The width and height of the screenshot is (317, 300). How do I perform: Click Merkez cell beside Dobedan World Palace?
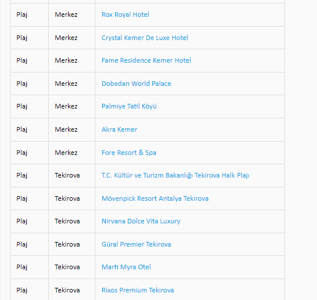[72, 84]
